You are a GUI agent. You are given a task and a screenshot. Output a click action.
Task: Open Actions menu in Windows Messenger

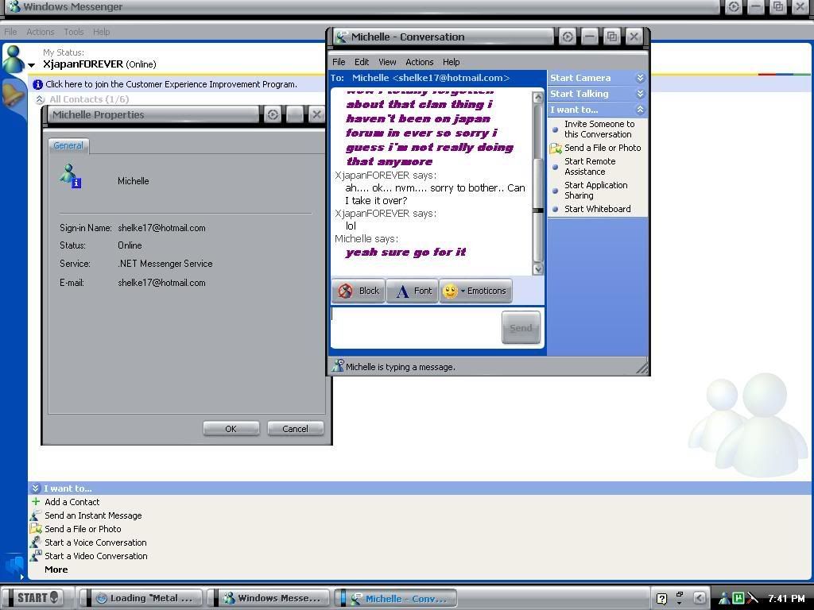pos(40,32)
